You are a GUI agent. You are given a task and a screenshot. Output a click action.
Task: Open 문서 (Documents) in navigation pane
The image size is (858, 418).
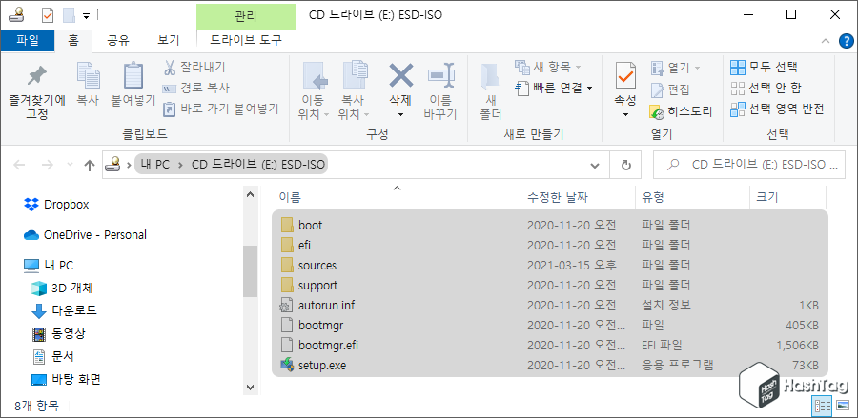click(x=53, y=356)
